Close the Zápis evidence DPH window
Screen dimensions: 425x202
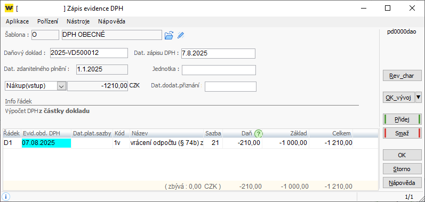click(x=412, y=8)
